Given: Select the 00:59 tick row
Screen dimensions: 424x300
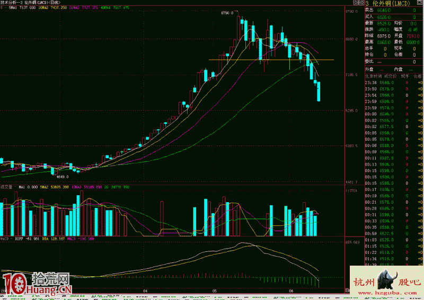Looking at the screenshot, I should tap(394, 233).
